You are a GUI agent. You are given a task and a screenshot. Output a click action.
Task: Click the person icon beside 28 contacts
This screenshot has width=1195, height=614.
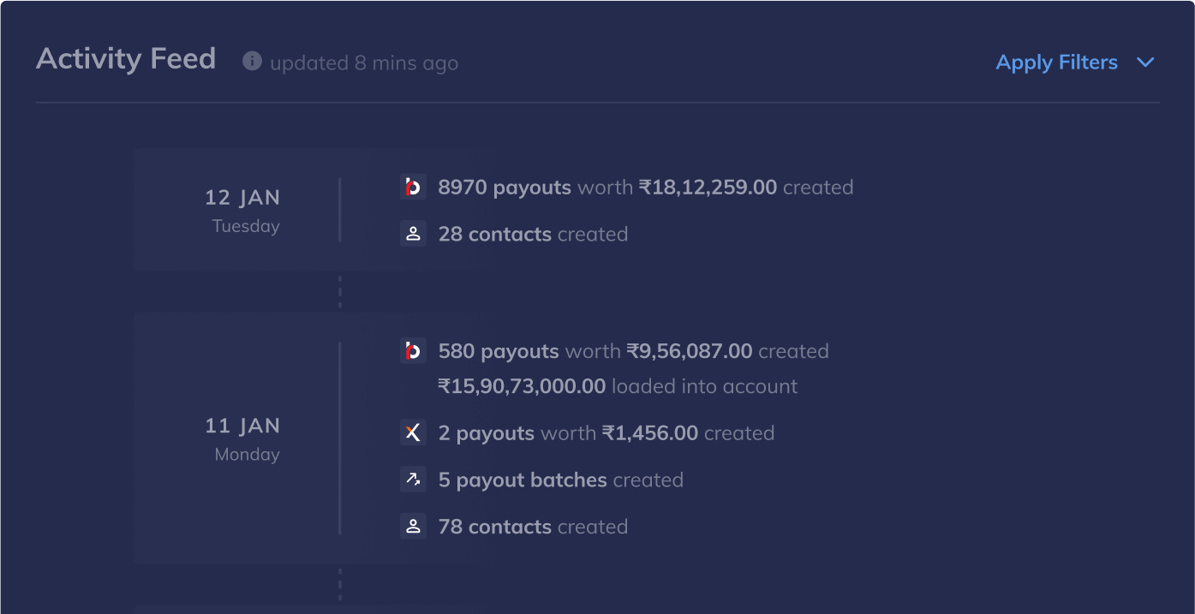click(x=413, y=234)
